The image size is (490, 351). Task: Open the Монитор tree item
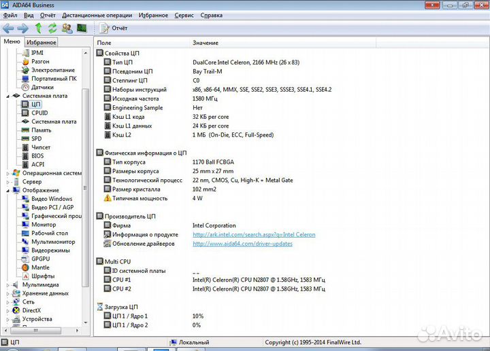pyautogui.click(x=44, y=225)
